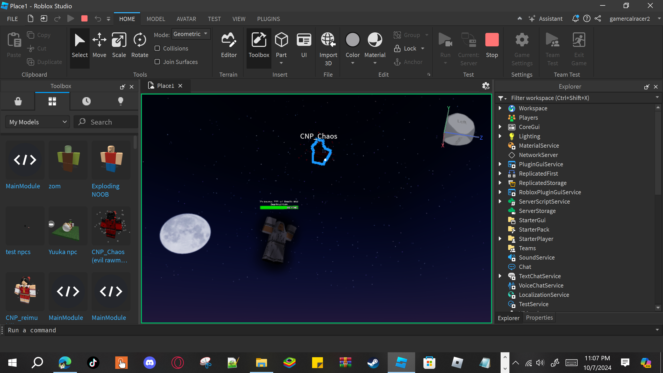The image size is (663, 373).
Task: Open the Color picker swatch
Action: (x=352, y=40)
